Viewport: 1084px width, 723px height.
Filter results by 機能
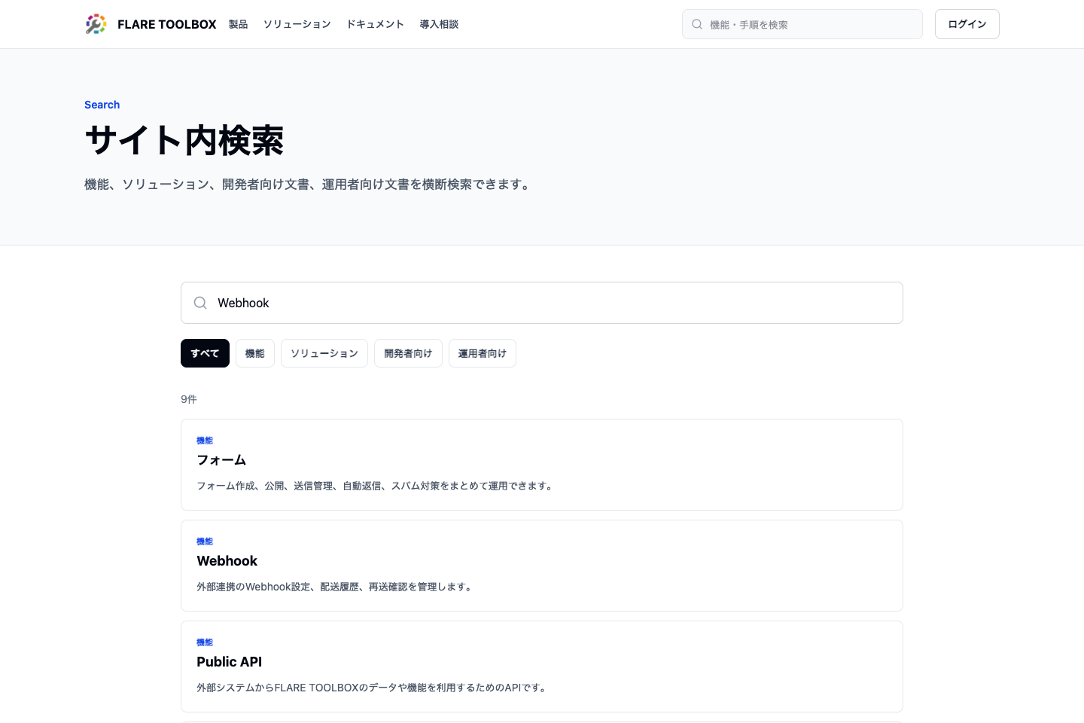[x=255, y=353]
